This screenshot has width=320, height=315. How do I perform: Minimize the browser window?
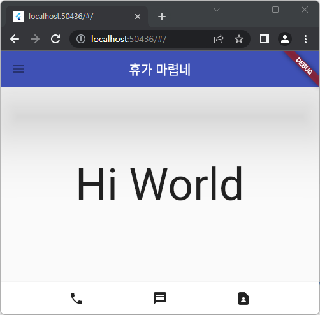[246, 10]
